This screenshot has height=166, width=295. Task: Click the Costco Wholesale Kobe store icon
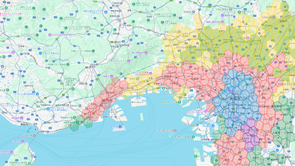[x=48, y=108]
